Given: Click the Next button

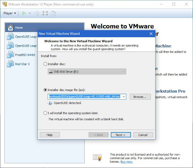Looking at the screenshot, I should click(121, 135).
